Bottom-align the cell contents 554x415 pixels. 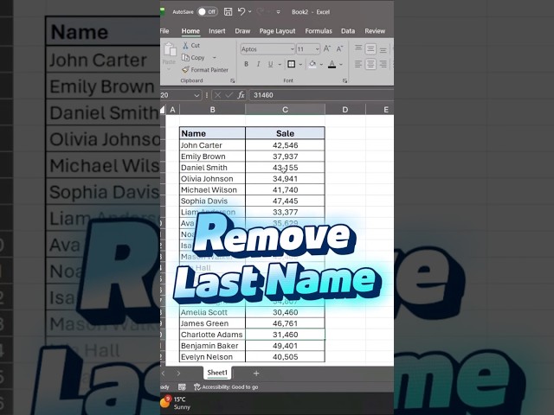click(383, 50)
